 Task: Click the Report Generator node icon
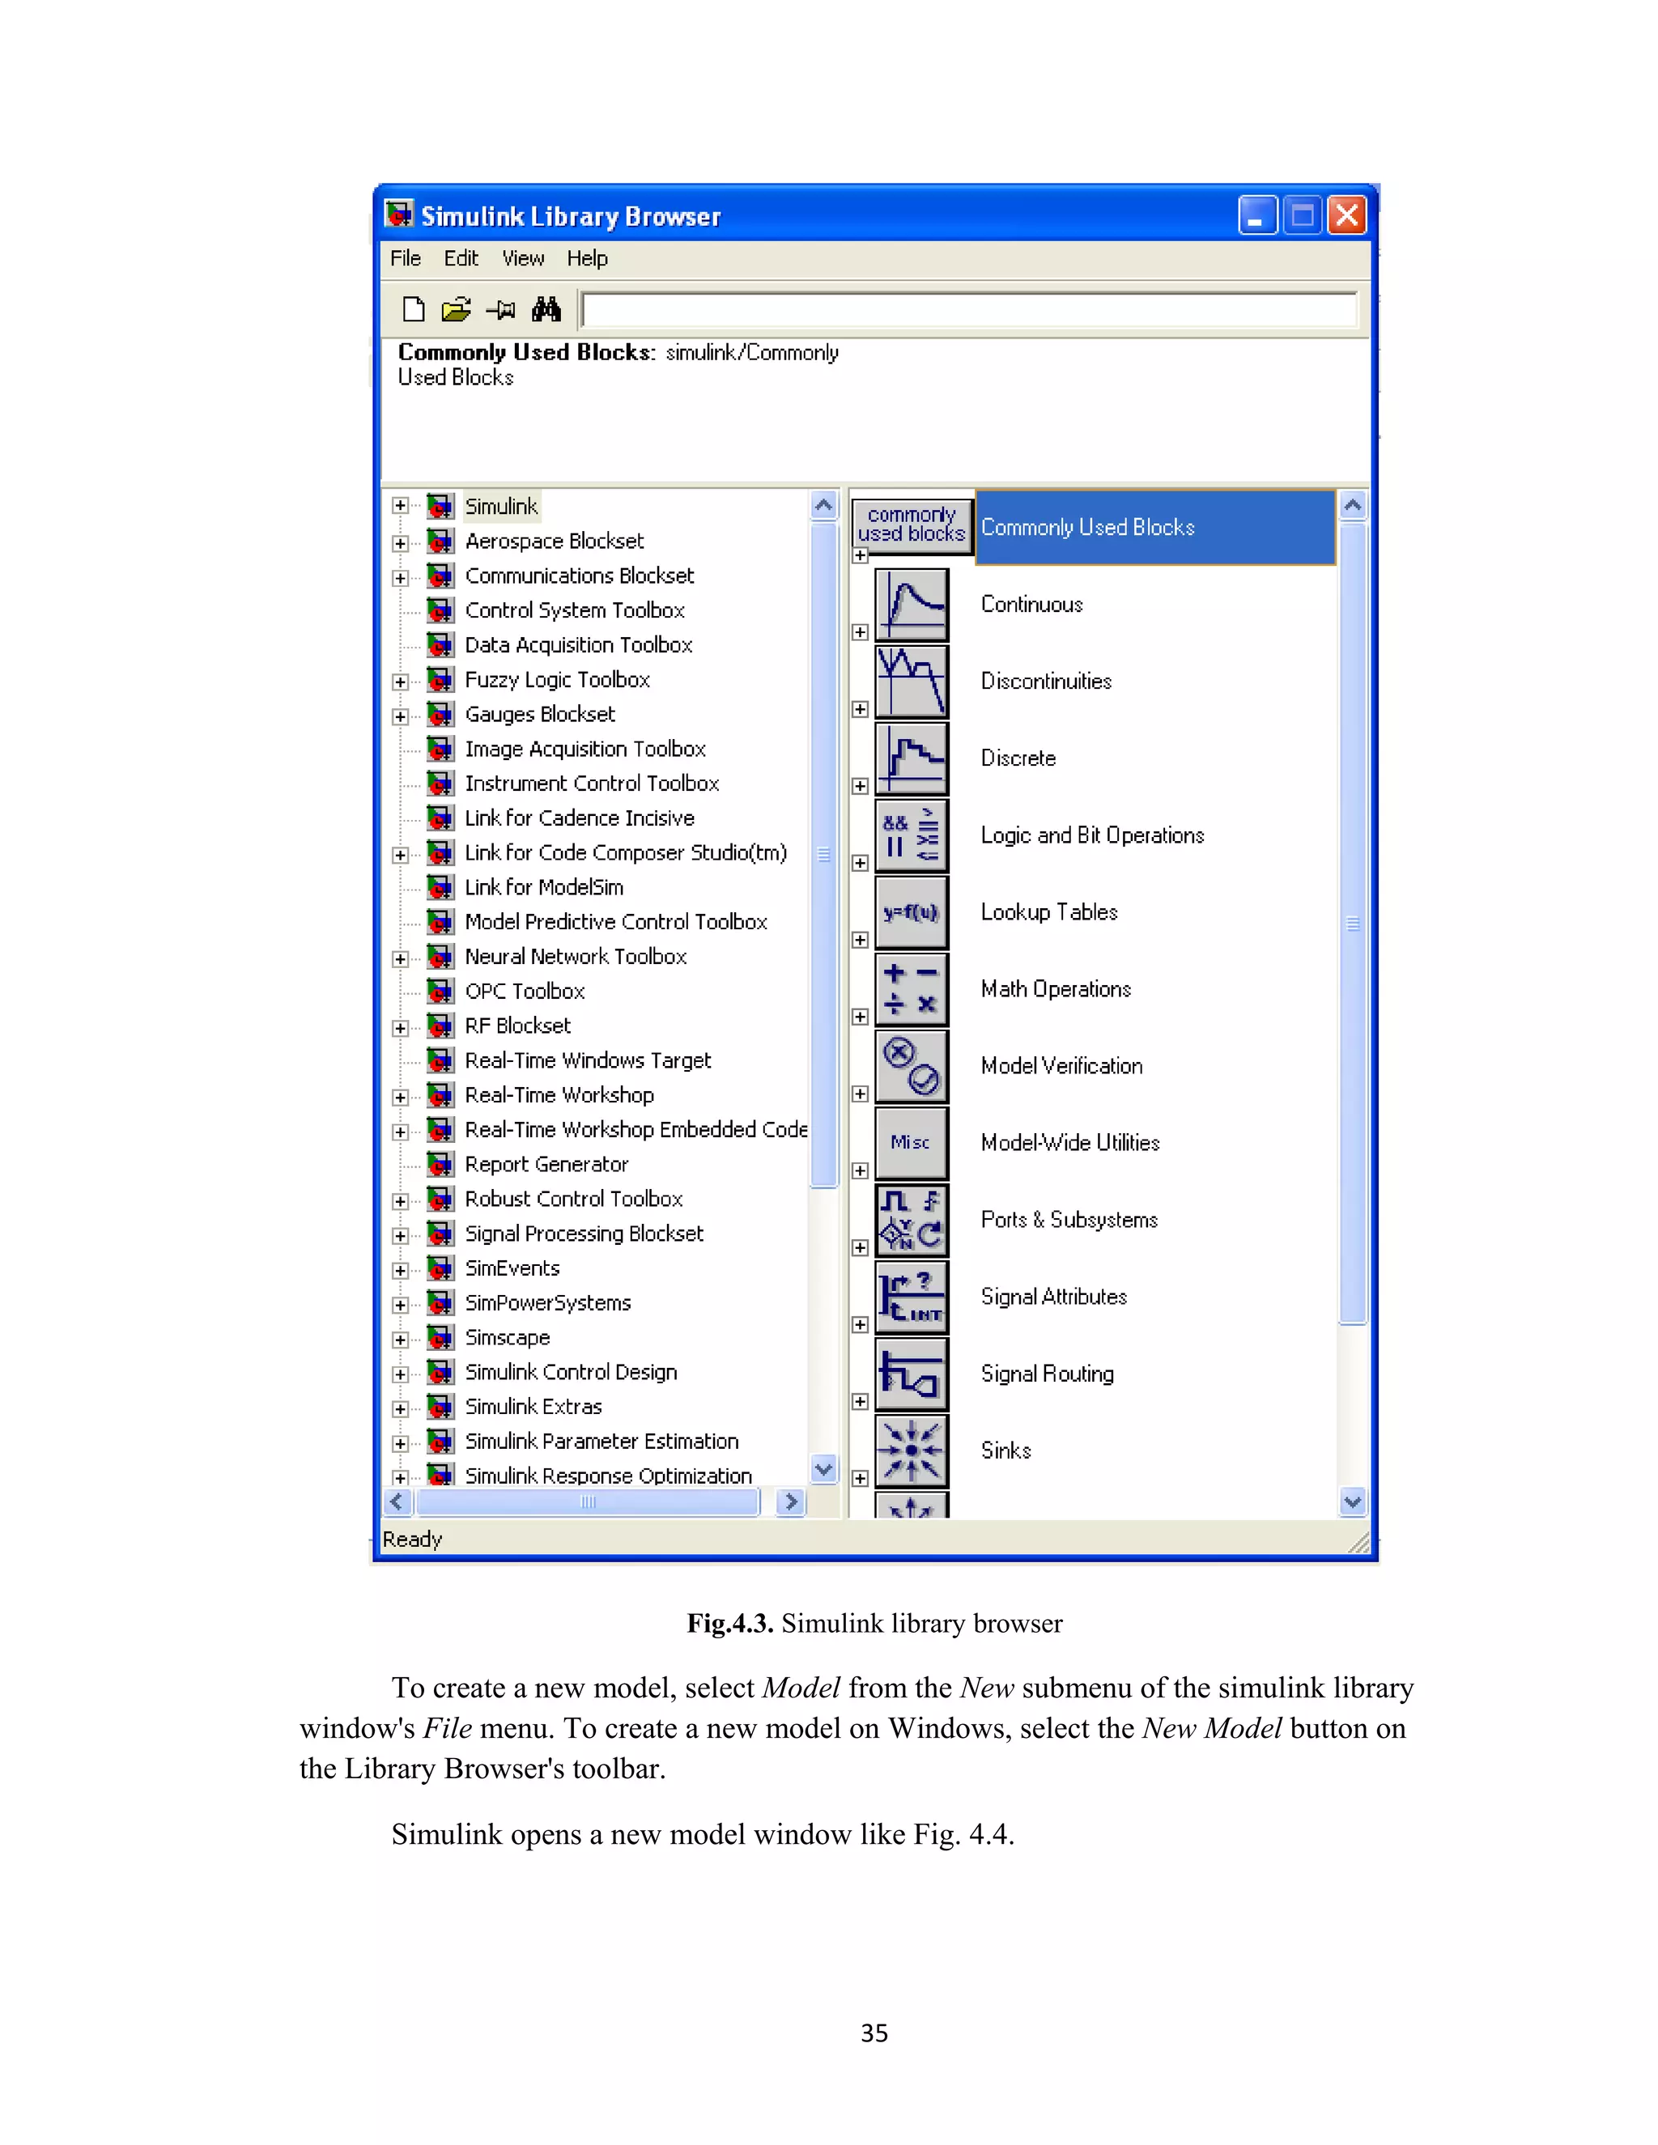pyautogui.click(x=440, y=1165)
